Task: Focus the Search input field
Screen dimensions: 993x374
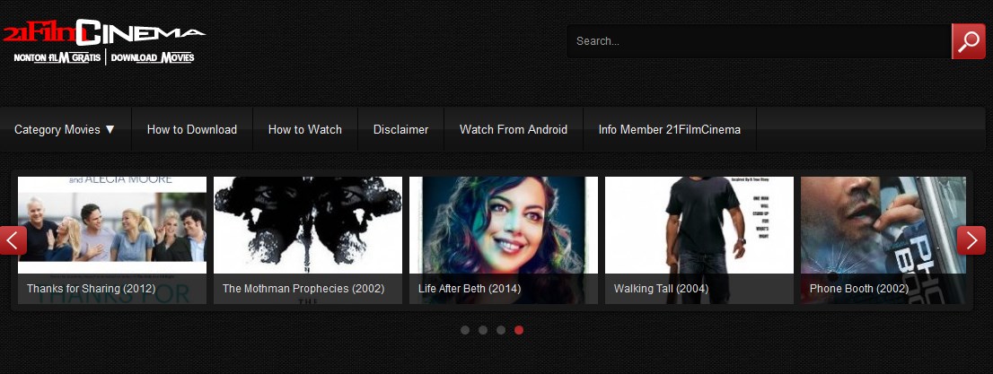Action: click(x=759, y=41)
